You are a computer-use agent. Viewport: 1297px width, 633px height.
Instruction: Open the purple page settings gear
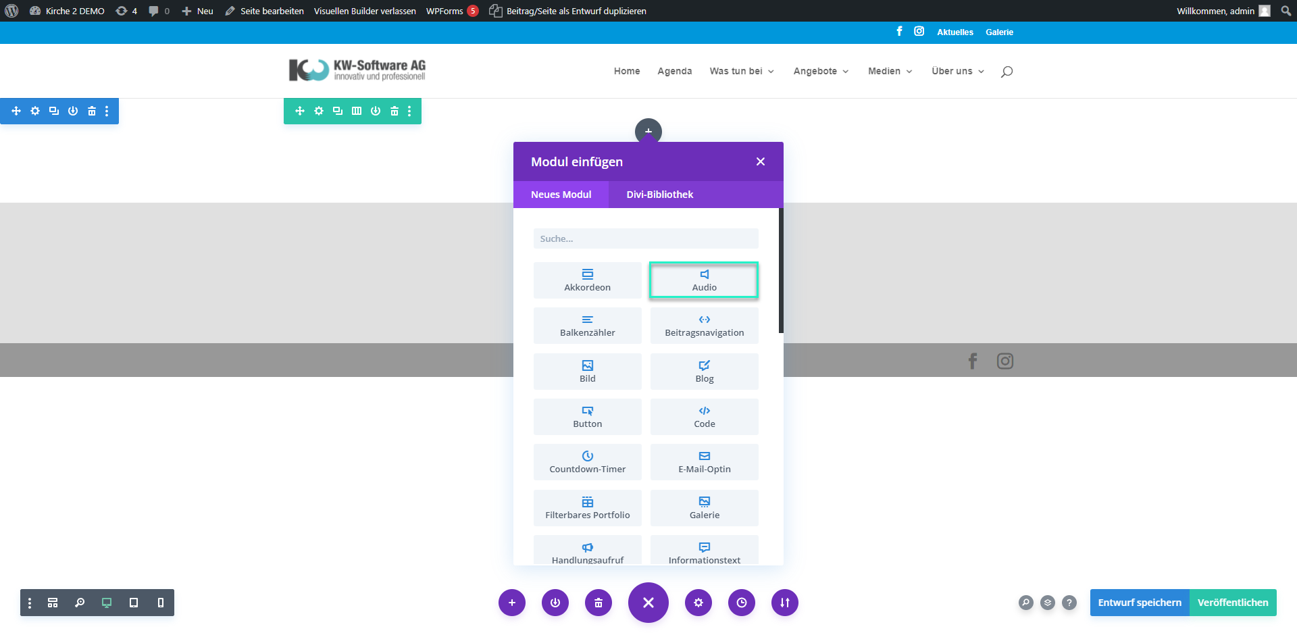coord(698,603)
